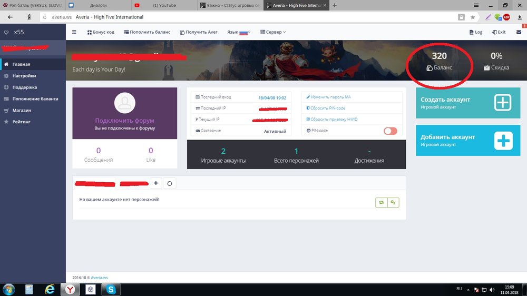The height and width of the screenshot is (296, 527).
Task: Click the forum avatar placeholder icon
Action: (x=125, y=103)
